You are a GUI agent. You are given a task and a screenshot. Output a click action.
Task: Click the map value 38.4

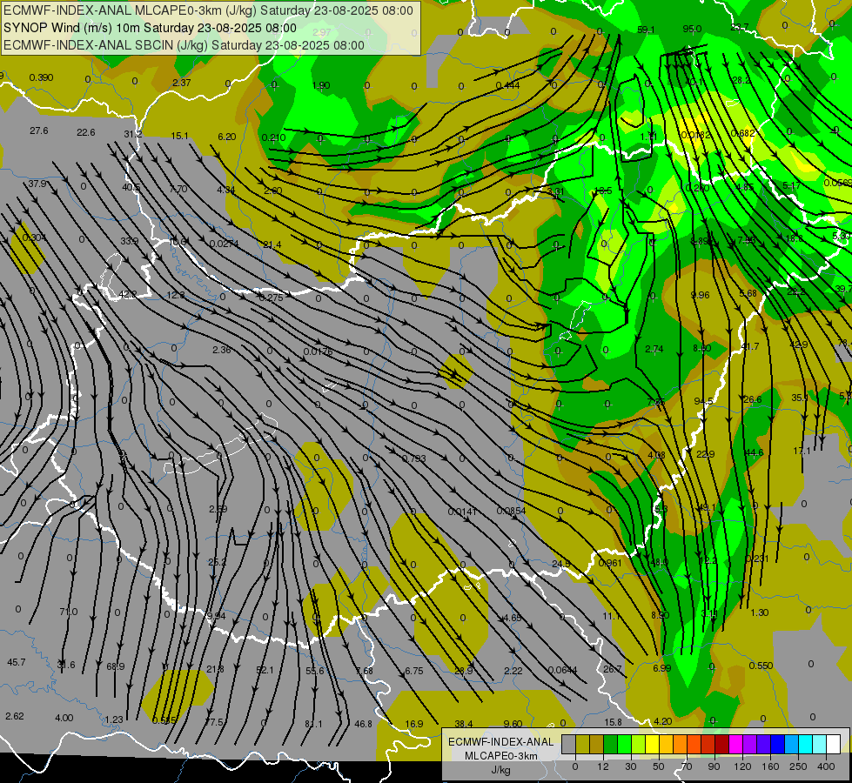pyautogui.click(x=464, y=724)
